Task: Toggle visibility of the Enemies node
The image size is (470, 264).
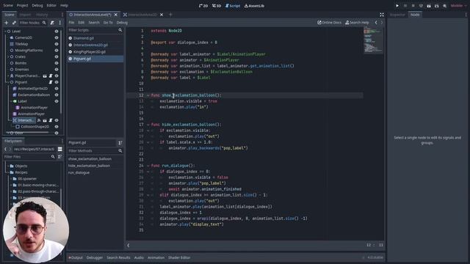Action: 57,70
